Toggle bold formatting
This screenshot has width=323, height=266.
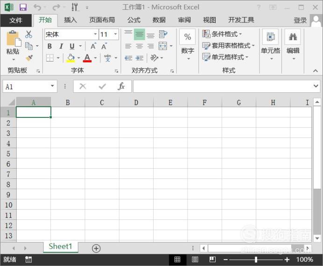pyautogui.click(x=49, y=46)
